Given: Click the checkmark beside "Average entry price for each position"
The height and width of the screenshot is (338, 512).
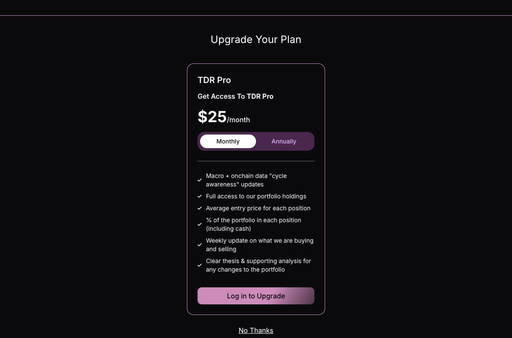Looking at the screenshot, I should click(200, 208).
